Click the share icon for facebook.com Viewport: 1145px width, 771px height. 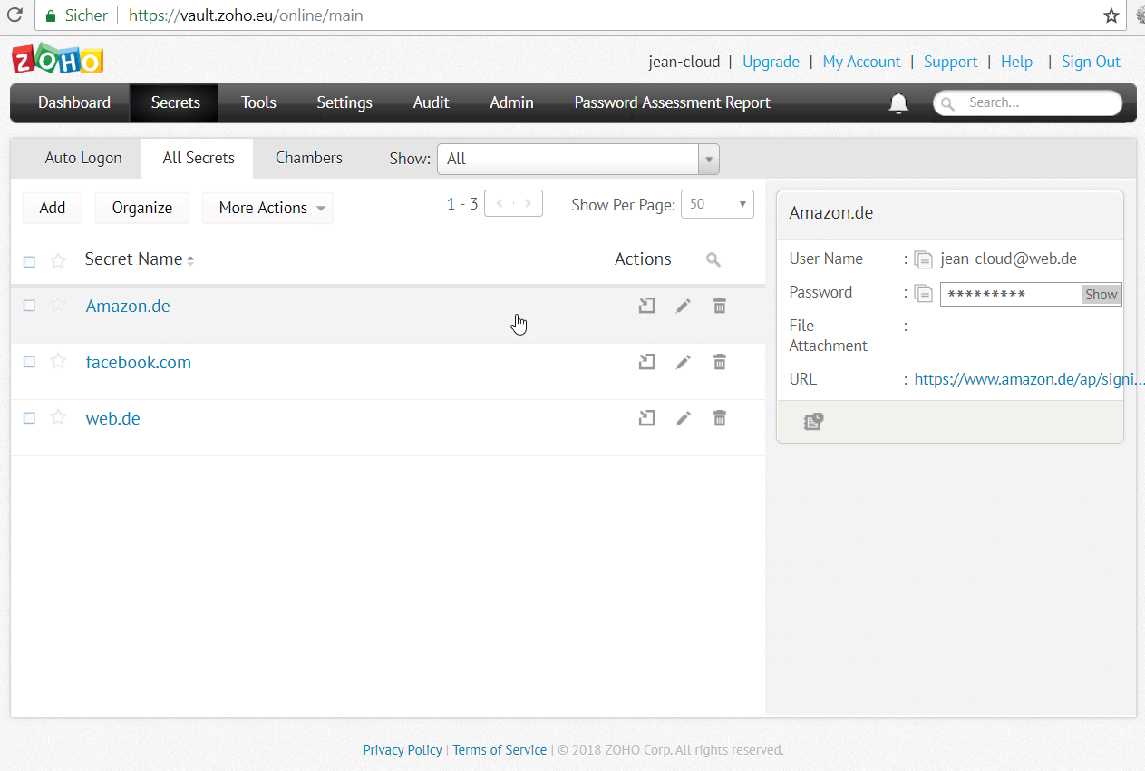coord(646,362)
